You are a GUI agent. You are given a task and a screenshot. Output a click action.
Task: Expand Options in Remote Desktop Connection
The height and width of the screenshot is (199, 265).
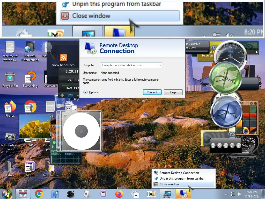pyautogui.click(x=91, y=92)
